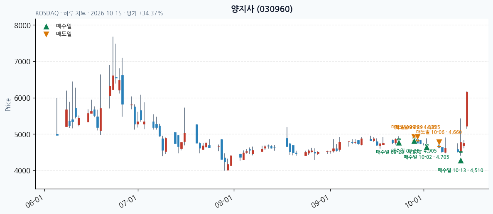493x214 pixels.
Task: Click the first blue candle at the chart's left
Action: tap(57, 135)
